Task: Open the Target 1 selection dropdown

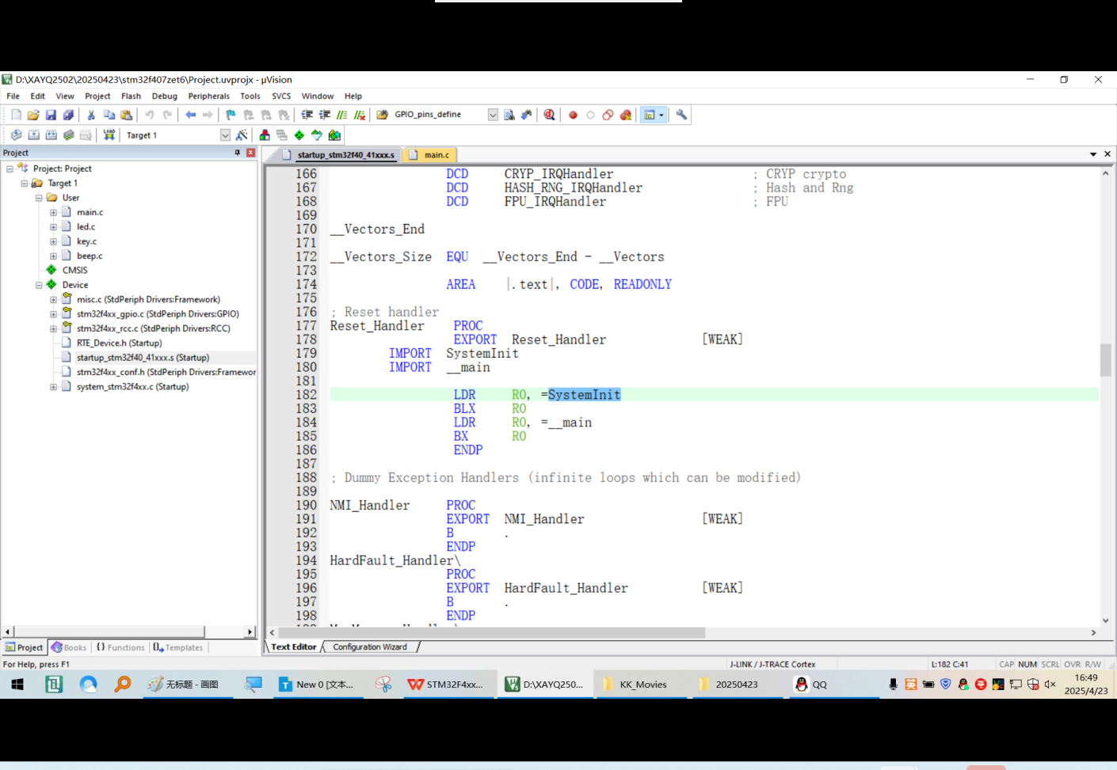Action: coord(225,135)
